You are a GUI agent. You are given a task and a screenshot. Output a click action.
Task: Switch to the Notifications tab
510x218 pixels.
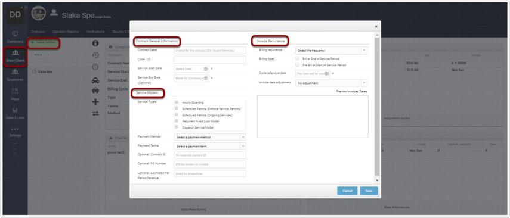95,32
